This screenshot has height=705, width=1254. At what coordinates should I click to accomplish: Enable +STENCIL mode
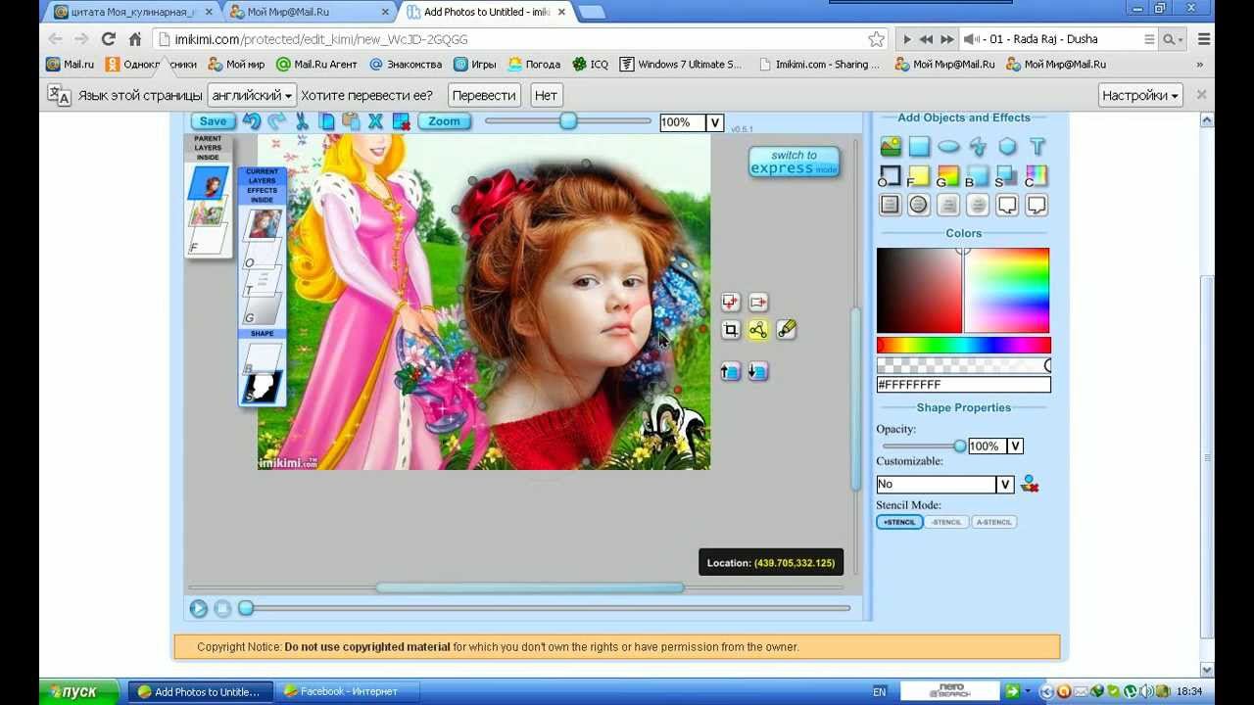click(899, 522)
